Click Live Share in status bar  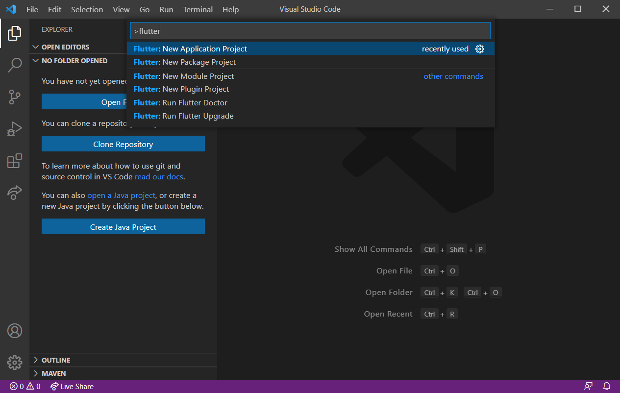72,387
